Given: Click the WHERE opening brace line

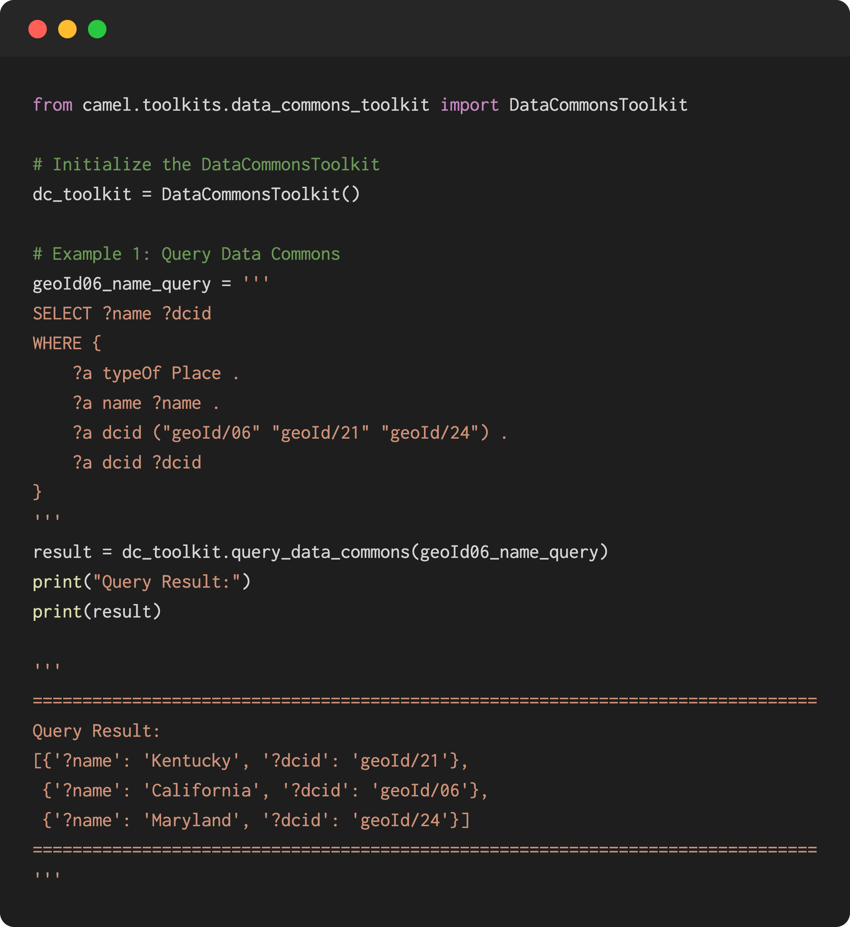Looking at the screenshot, I should (67, 344).
